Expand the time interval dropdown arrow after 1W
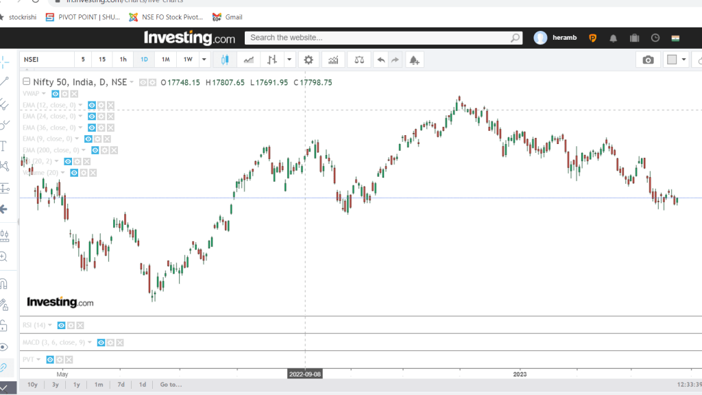The width and height of the screenshot is (702, 395). 205,60
